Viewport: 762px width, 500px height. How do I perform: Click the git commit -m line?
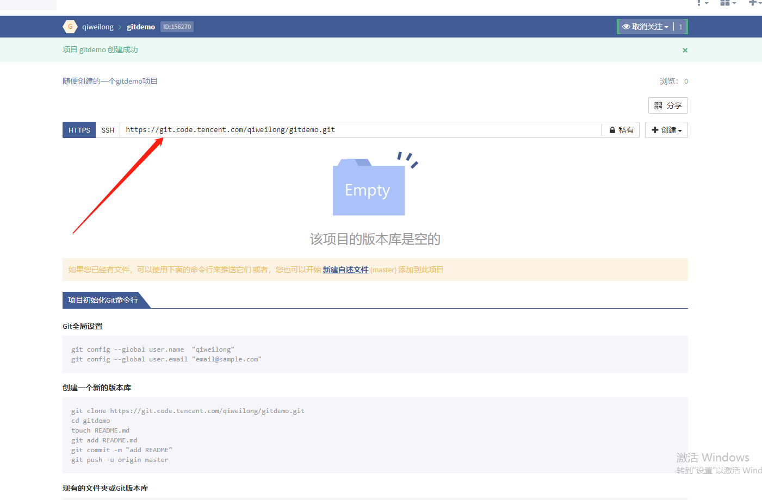[x=122, y=450]
